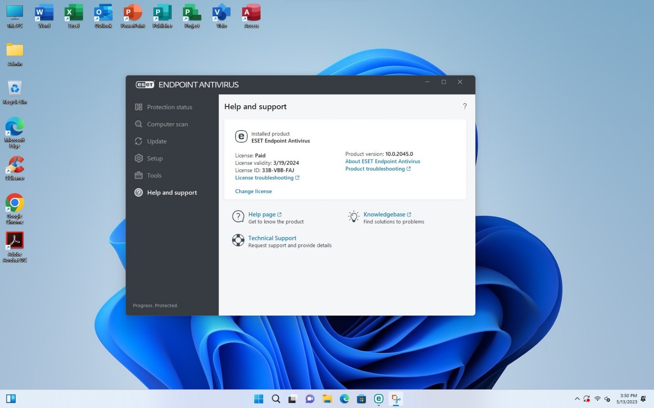Open Product troubleshooting link
The width and height of the screenshot is (654, 408).
pyautogui.click(x=378, y=169)
